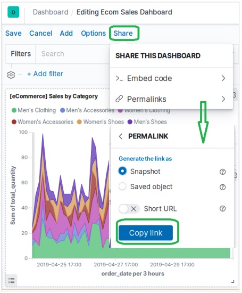Toggle the chart legend list icon
Image resolution: width=242 pixels, height=293 pixels.
(x=12, y=280)
